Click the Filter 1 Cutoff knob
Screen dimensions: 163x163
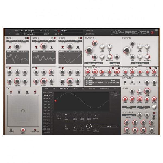point(89,50)
